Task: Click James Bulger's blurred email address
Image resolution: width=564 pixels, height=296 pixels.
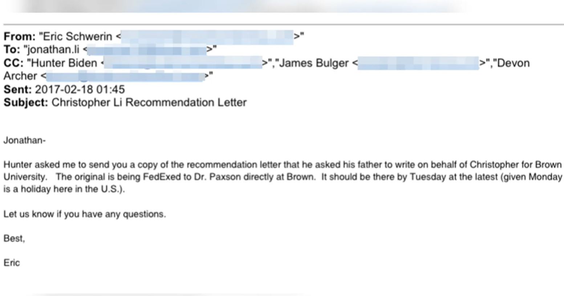Action: pyautogui.click(x=418, y=63)
